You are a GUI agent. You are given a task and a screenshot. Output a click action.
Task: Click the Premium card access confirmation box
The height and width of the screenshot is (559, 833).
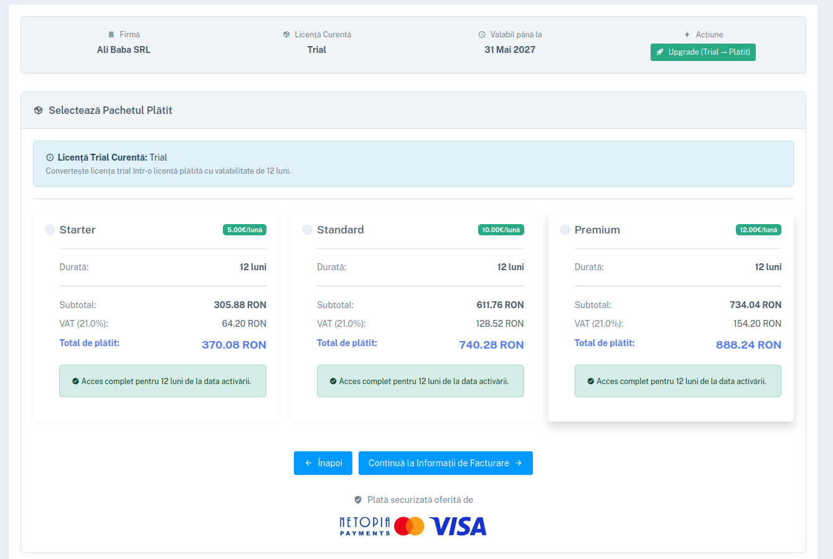(677, 381)
